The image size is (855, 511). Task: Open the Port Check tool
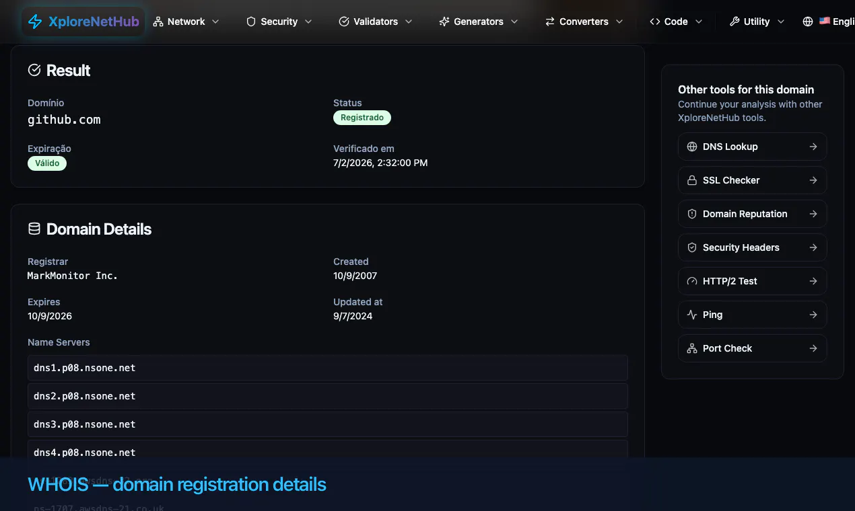coord(753,348)
